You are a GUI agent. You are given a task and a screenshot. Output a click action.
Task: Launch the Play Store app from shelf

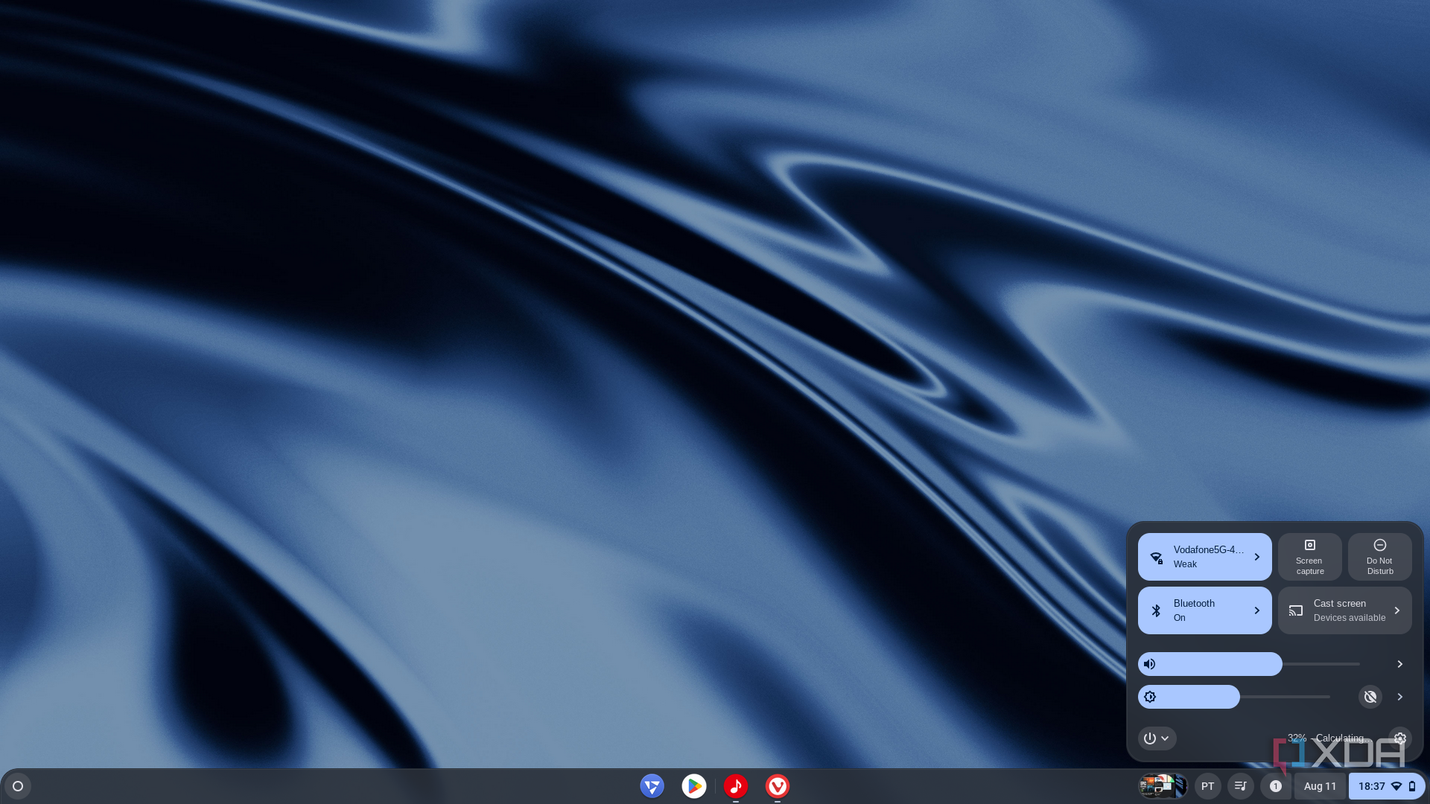(x=693, y=786)
